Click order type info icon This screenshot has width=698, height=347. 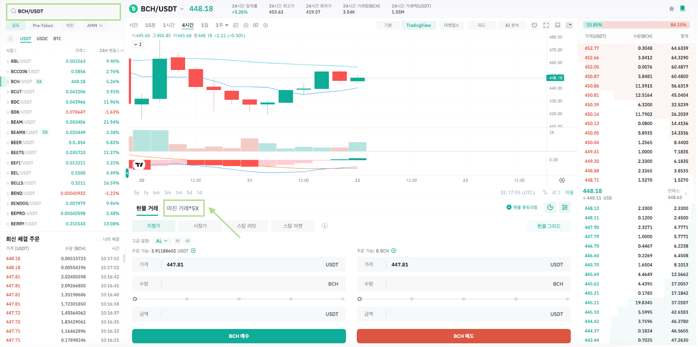coord(325,226)
